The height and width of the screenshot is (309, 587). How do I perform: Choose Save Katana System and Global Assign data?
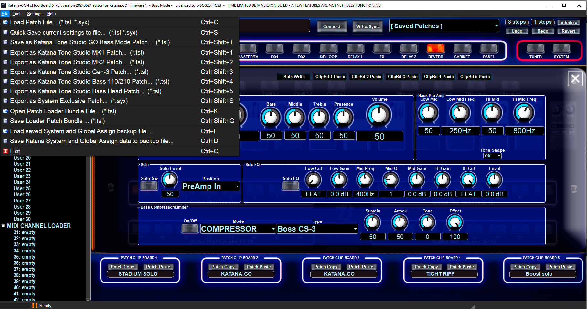(120, 141)
